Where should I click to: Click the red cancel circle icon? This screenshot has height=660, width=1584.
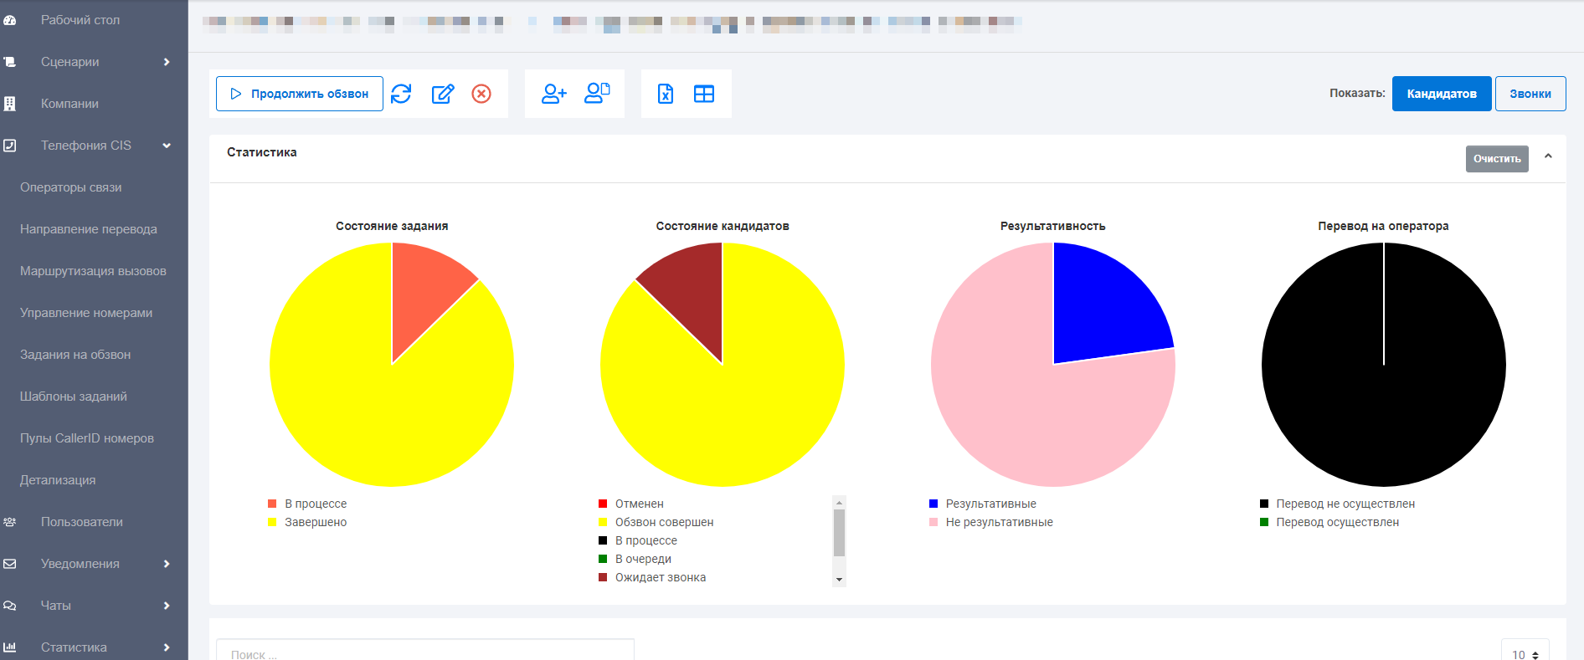coord(481,94)
